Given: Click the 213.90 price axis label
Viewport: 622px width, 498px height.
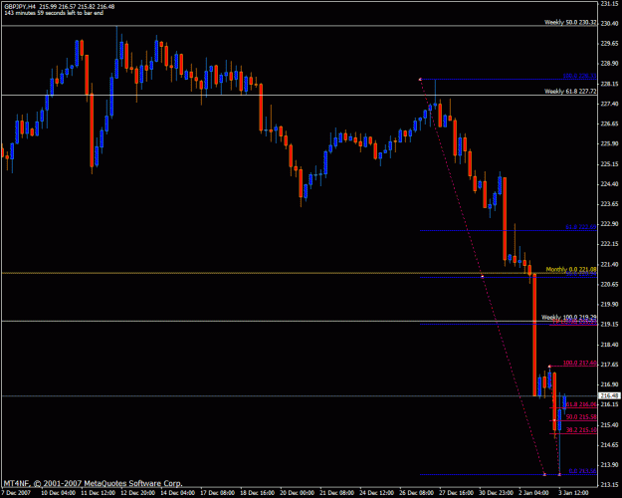Looking at the screenshot, I should [610, 465].
